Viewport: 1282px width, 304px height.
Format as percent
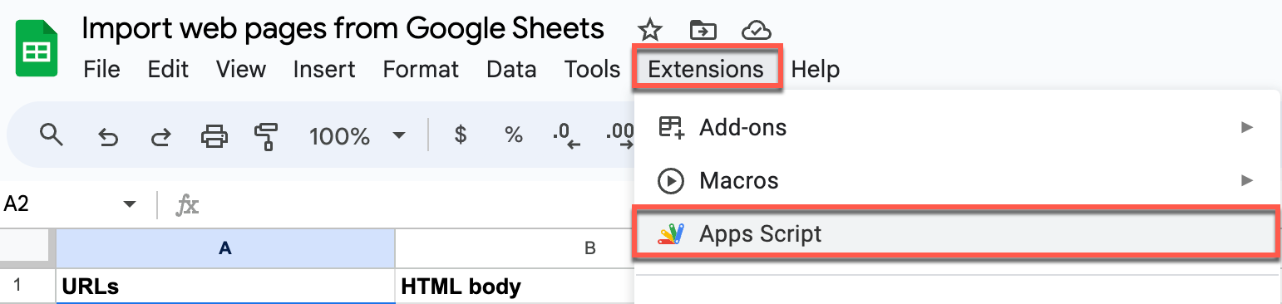point(514,135)
